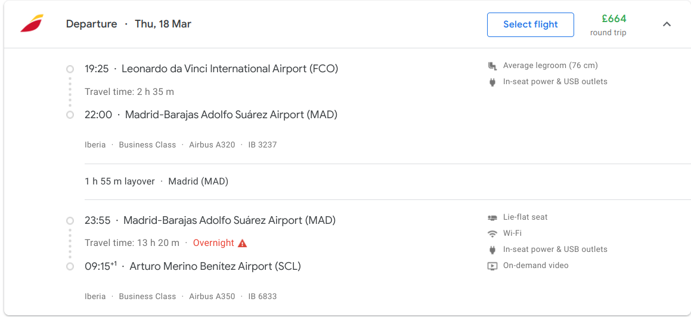Click the 1 h 55 m layover text

(x=120, y=181)
